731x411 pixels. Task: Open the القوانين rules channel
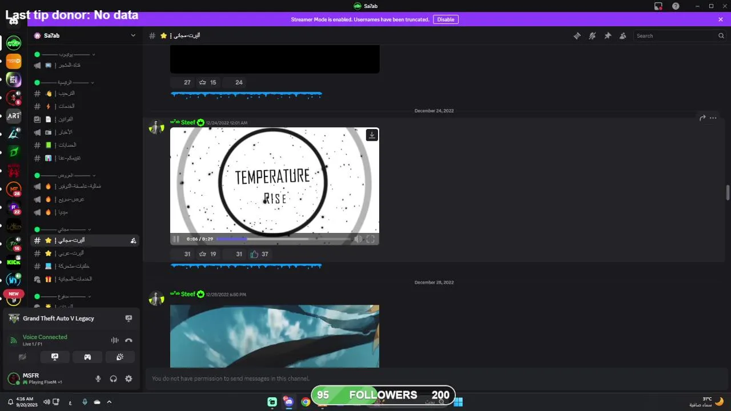point(85,119)
